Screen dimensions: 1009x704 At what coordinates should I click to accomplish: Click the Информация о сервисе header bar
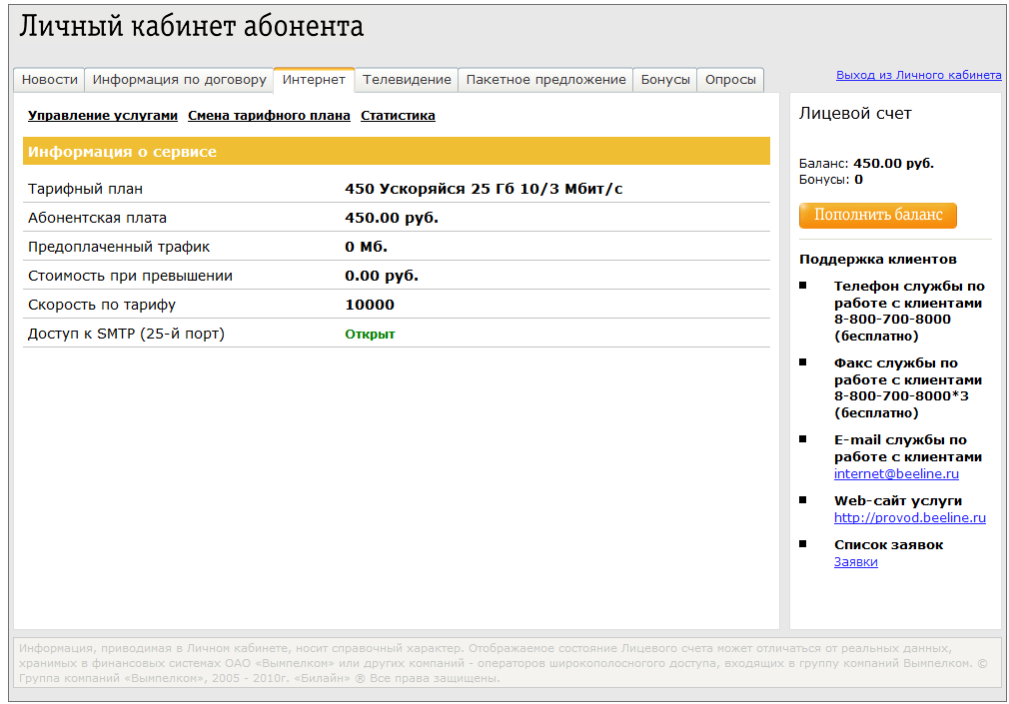click(396, 152)
